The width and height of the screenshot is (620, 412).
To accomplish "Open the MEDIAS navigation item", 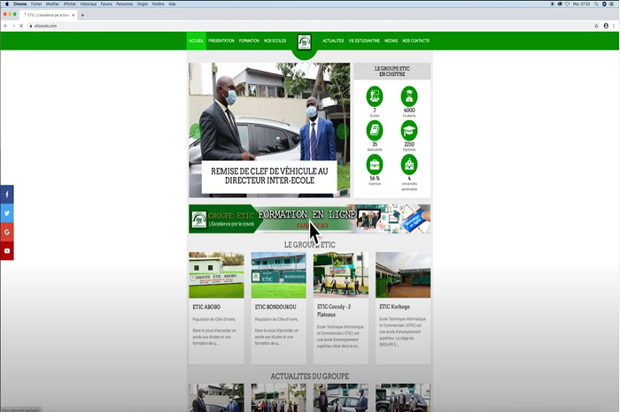I will click(391, 41).
